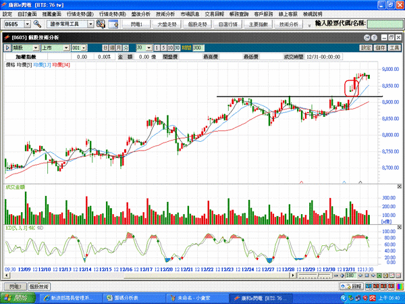Click the horizontal chart scrollbar track
This screenshot has height=304, width=405.
point(151,276)
